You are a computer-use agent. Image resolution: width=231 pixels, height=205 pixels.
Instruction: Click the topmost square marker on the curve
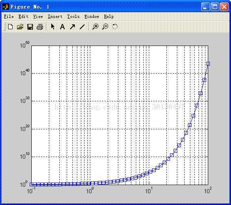click(208, 64)
